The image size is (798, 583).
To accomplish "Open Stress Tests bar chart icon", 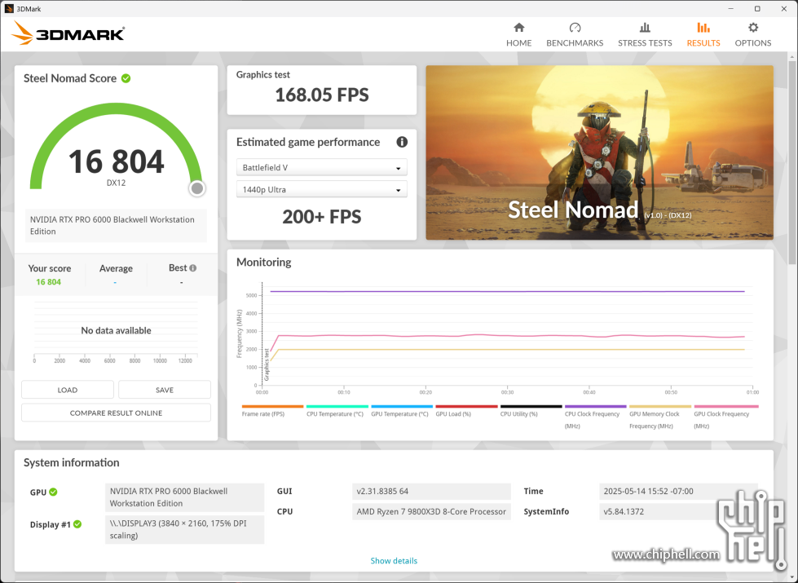I will [645, 28].
